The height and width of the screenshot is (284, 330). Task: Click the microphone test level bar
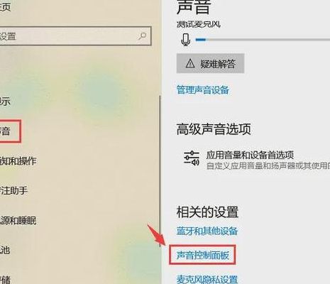point(263,40)
